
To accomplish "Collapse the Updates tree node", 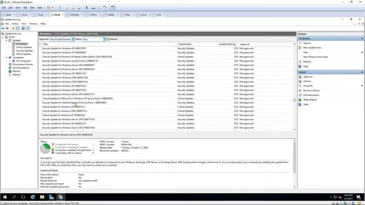I will tap(6, 40).
